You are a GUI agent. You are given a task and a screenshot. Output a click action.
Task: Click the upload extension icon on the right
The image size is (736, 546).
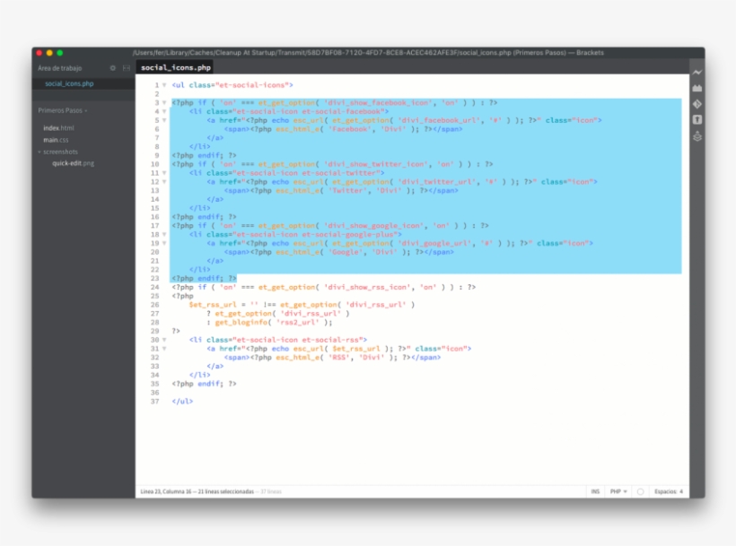tap(697, 118)
